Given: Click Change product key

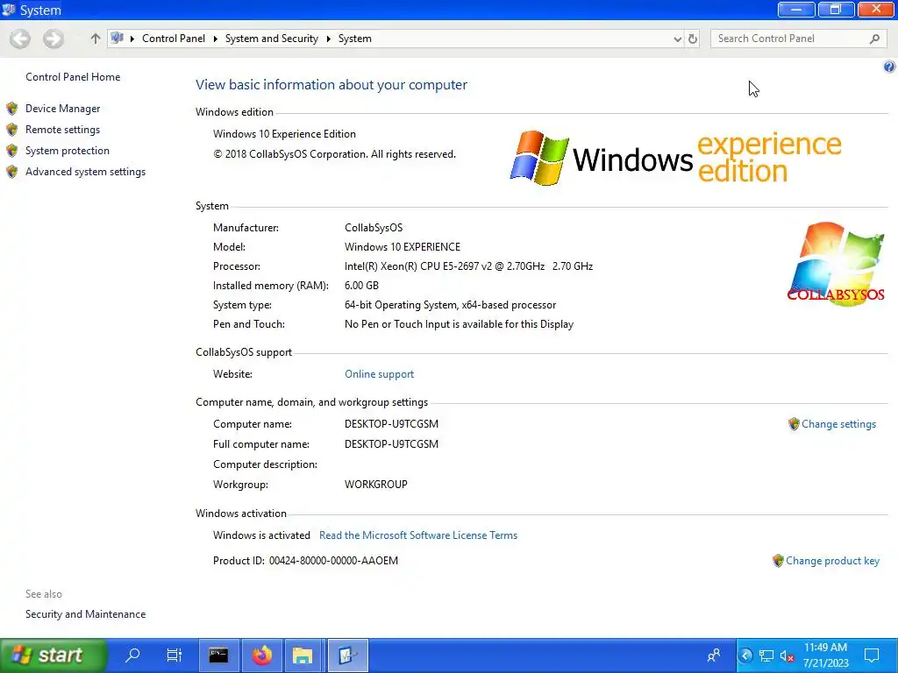Looking at the screenshot, I should (832, 561).
